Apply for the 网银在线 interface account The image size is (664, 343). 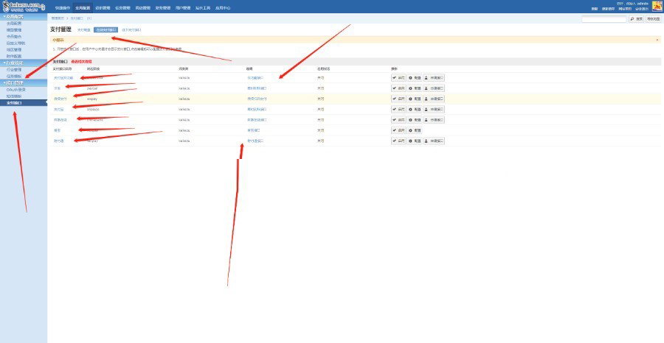pyautogui.click(x=434, y=120)
